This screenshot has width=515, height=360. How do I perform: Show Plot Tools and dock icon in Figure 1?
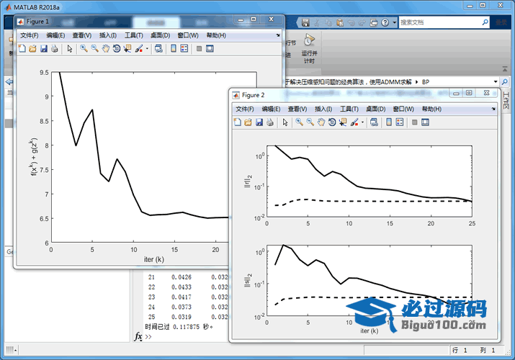(210, 49)
